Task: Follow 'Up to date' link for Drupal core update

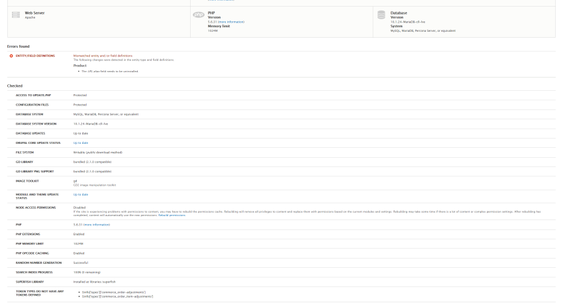Action: [x=80, y=143]
